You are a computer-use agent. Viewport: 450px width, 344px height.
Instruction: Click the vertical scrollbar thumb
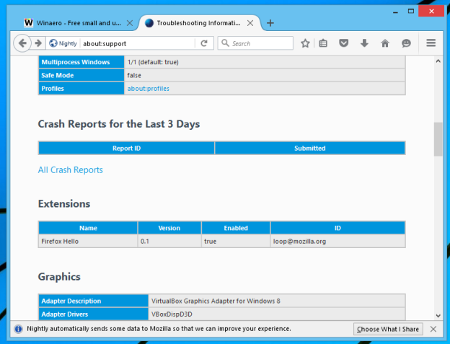coord(438,139)
